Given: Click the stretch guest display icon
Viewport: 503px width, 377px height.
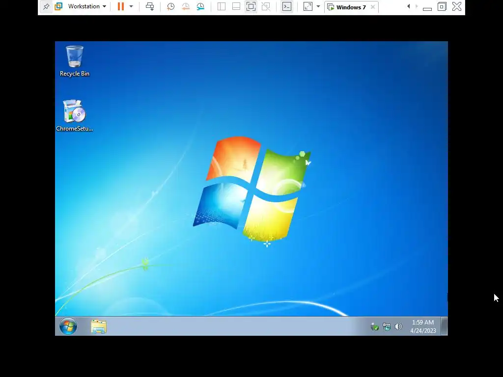Looking at the screenshot, I should point(307,6).
